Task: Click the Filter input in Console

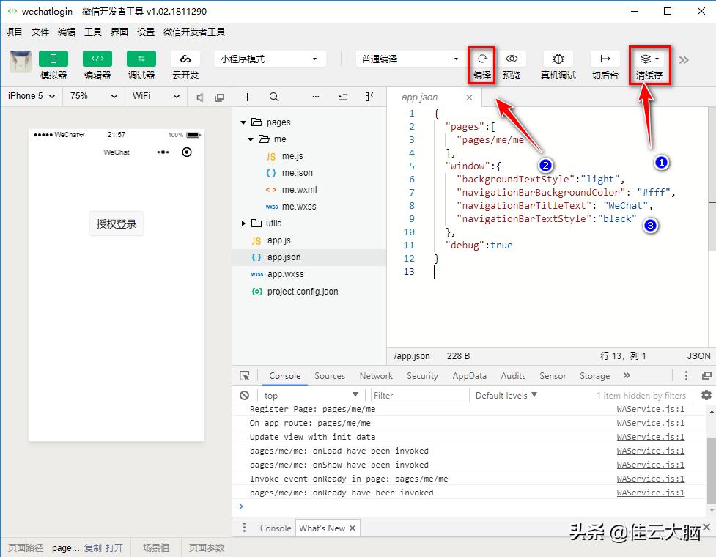Action: tap(420, 395)
